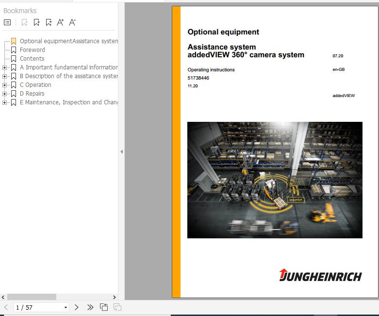The width and height of the screenshot is (379, 316).
Task: Decrease bookmark text size (A-)
Action: click(72, 22)
